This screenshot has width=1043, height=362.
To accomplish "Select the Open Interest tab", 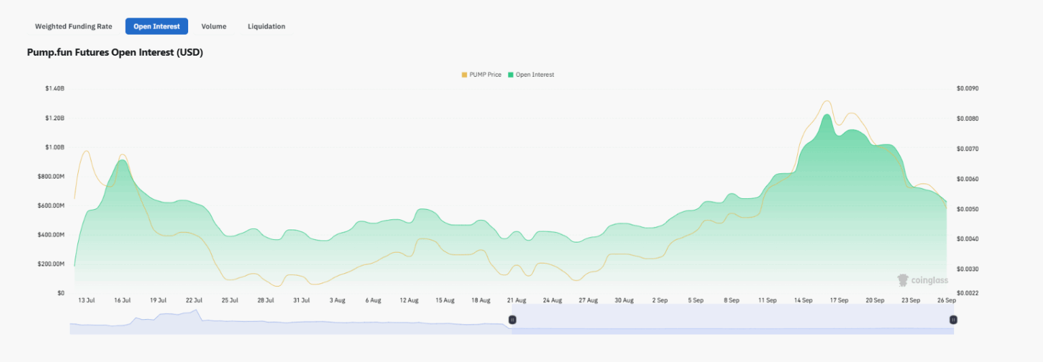I will [x=157, y=26].
